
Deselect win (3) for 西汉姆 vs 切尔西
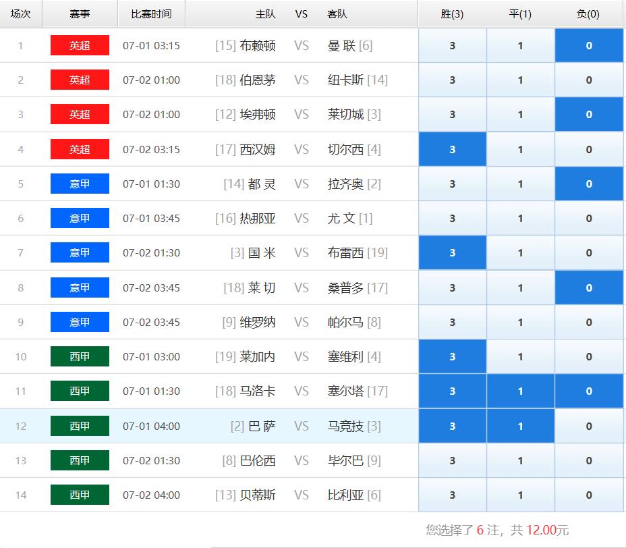tap(453, 149)
